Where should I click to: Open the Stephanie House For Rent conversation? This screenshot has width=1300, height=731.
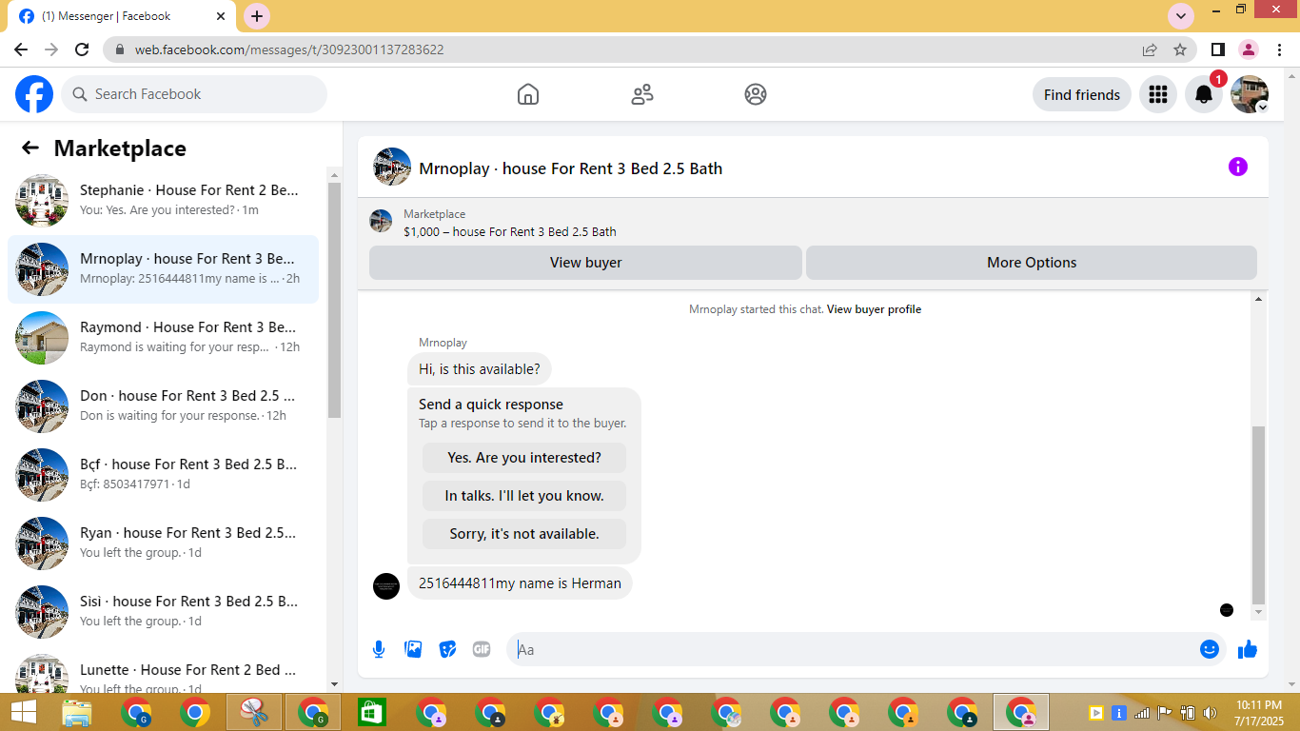pyautogui.click(x=163, y=201)
